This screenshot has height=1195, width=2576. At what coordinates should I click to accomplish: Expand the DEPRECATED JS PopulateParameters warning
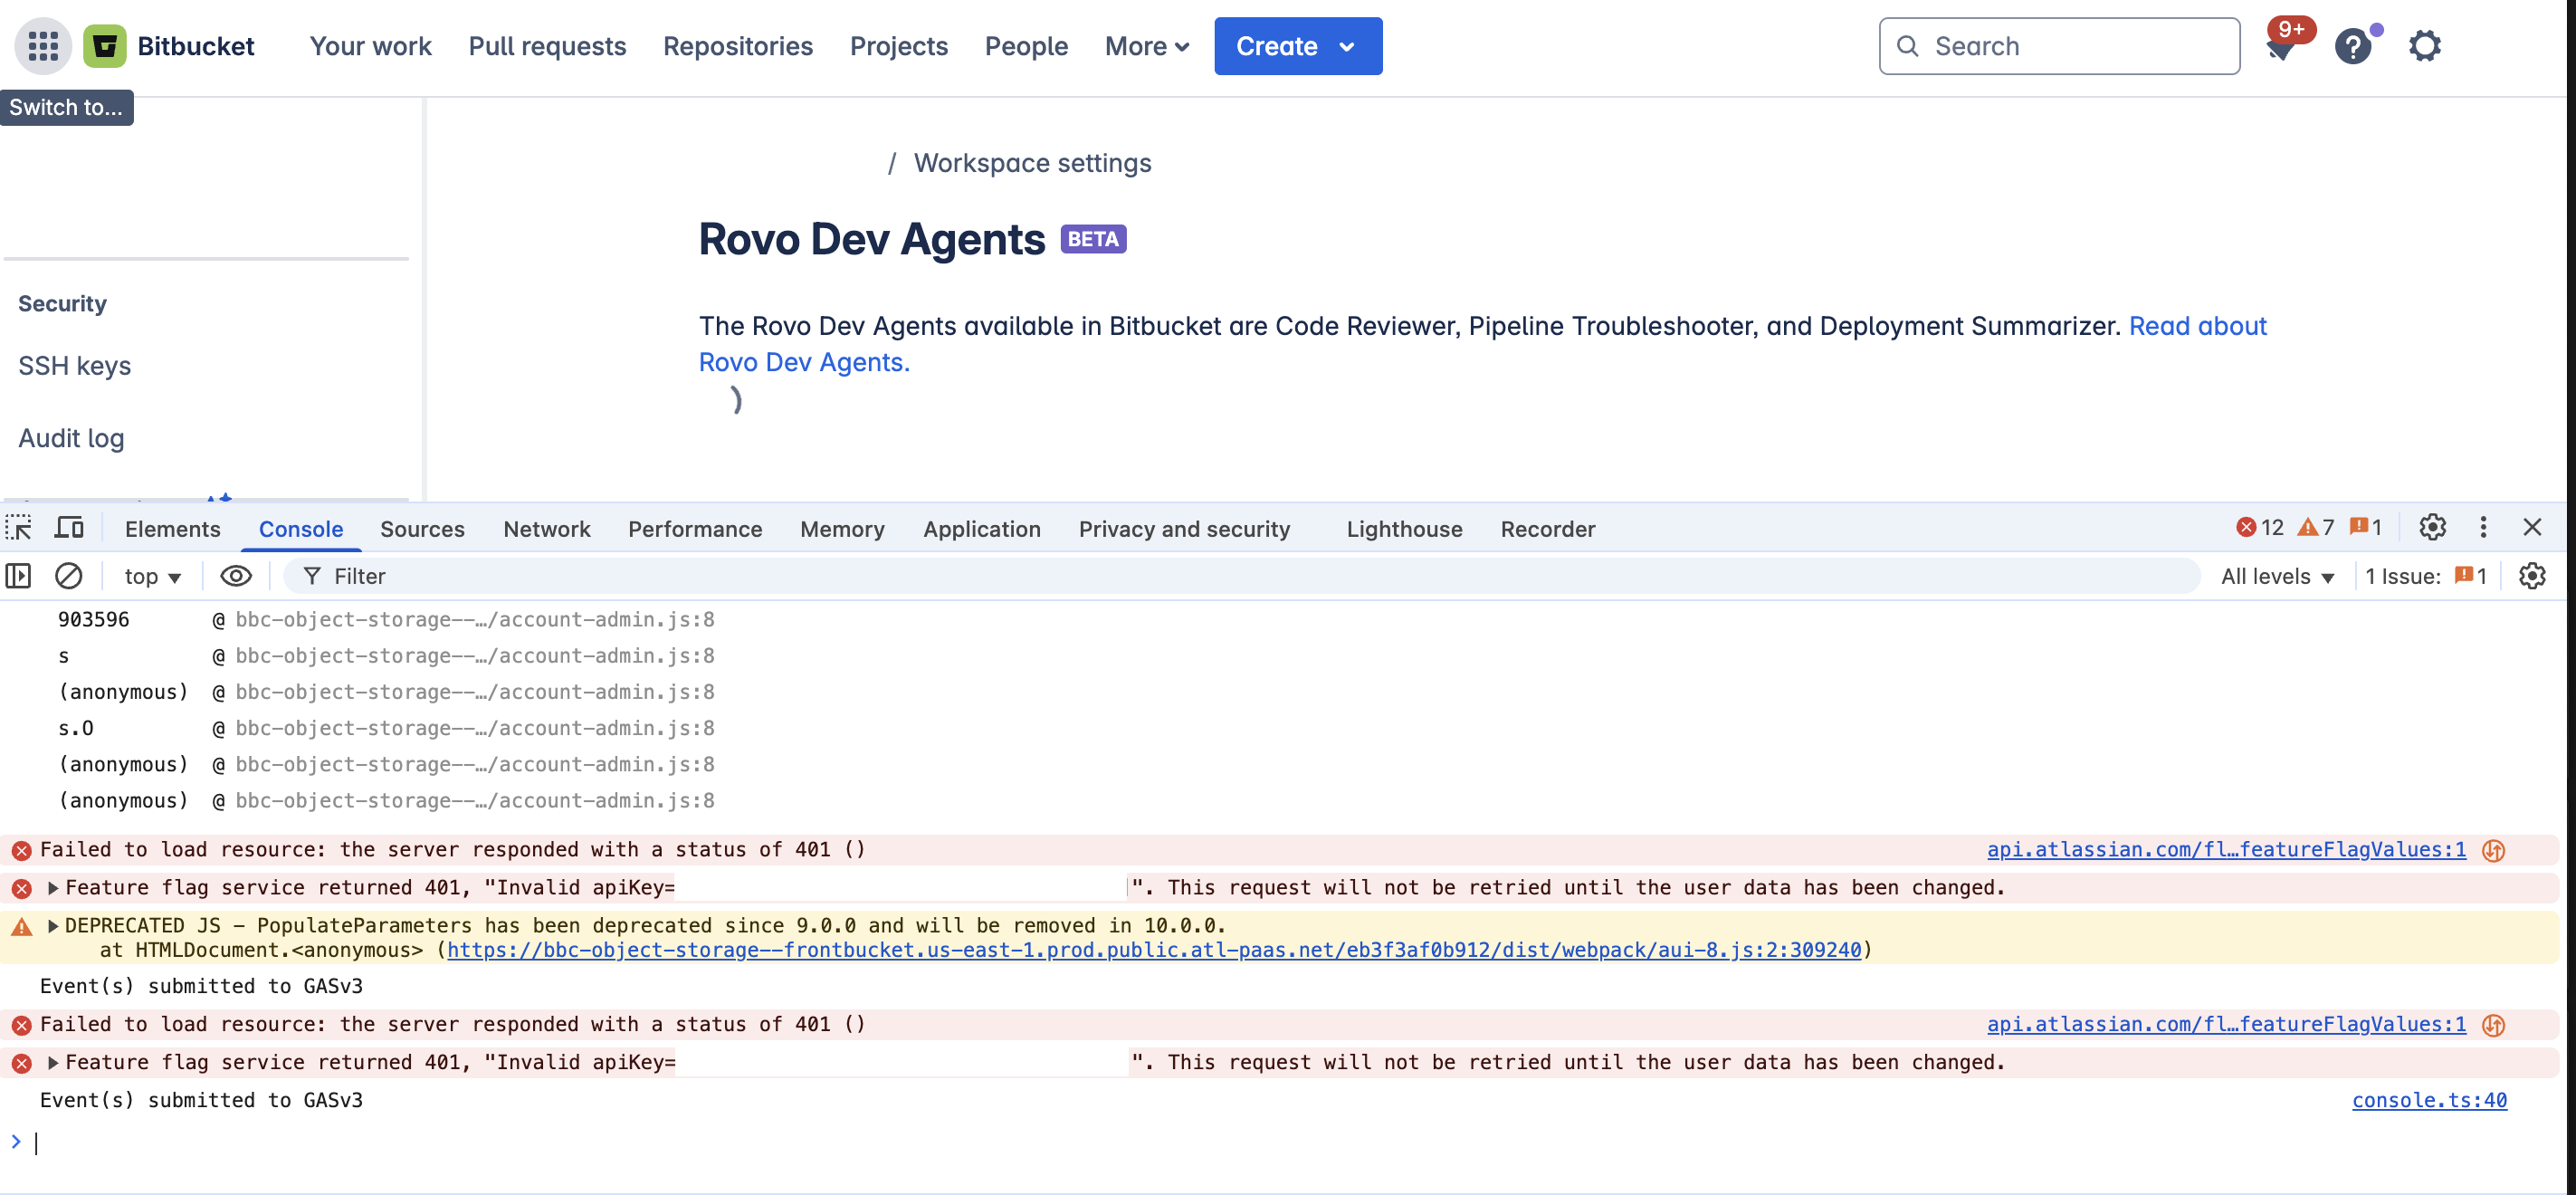click(53, 926)
